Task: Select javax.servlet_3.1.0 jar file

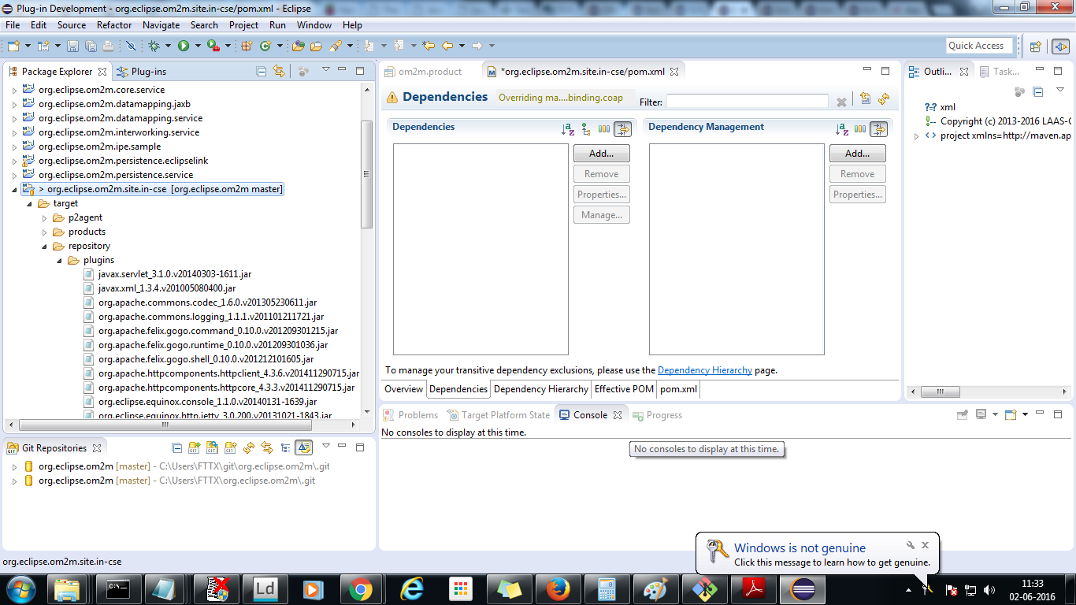Action: click(174, 274)
